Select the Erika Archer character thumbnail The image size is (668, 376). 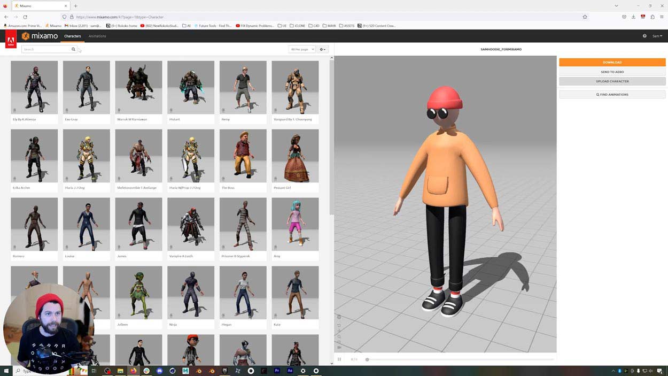(x=34, y=156)
